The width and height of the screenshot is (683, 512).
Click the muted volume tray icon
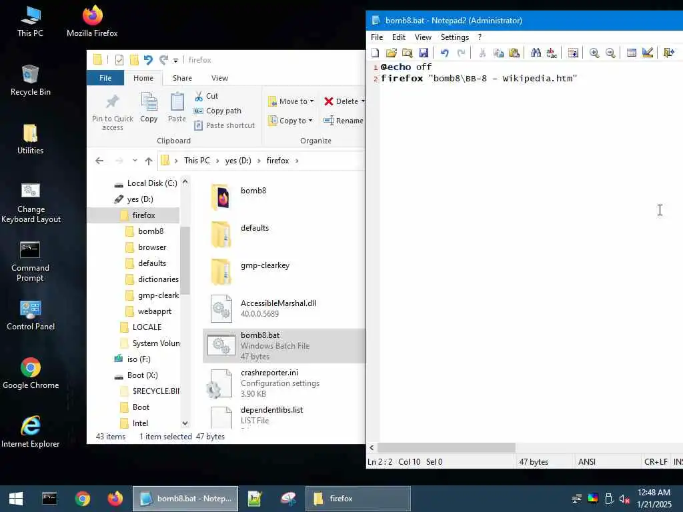[624, 499]
